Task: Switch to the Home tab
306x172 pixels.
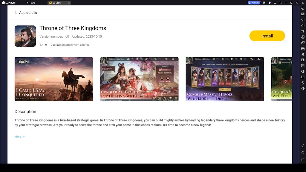Action: 31,3
